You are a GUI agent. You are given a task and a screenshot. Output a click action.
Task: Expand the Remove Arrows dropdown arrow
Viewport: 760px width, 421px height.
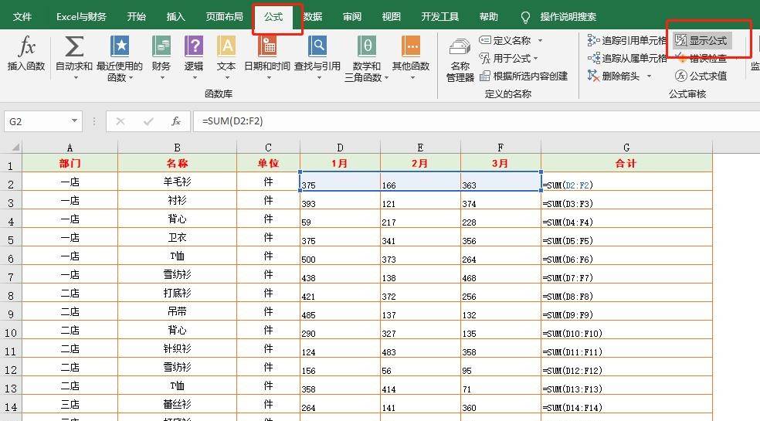click(x=649, y=76)
